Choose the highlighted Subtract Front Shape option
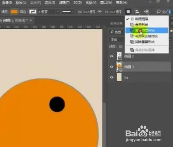This screenshot has height=147, width=173. click(x=147, y=30)
